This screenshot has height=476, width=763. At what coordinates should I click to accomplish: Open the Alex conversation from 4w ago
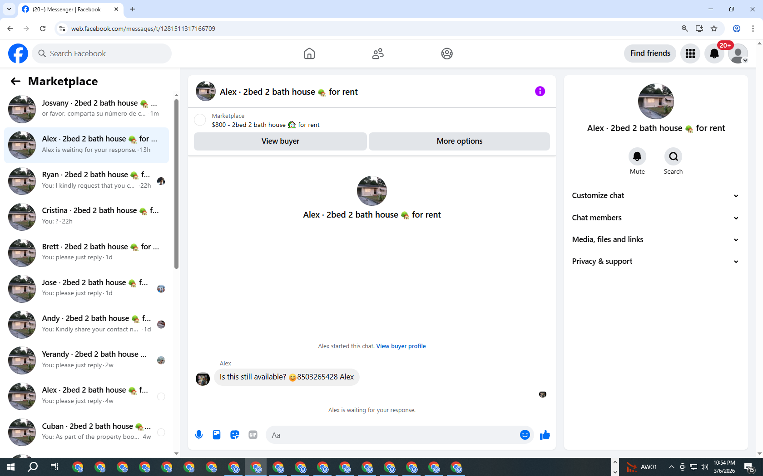pos(86,396)
